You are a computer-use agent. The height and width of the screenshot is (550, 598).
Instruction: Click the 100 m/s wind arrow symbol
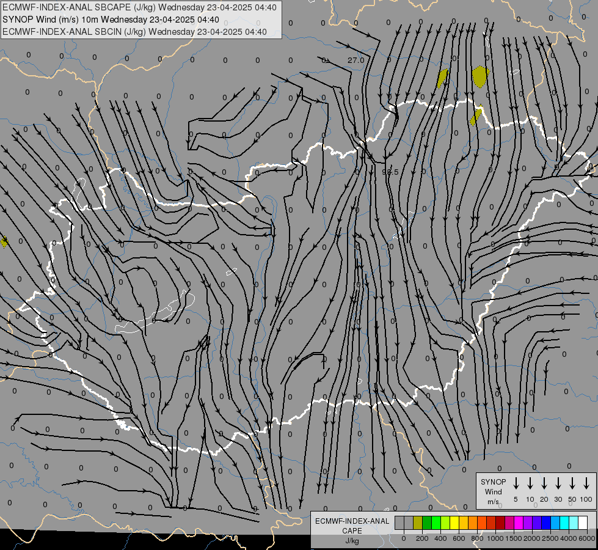[x=586, y=483]
